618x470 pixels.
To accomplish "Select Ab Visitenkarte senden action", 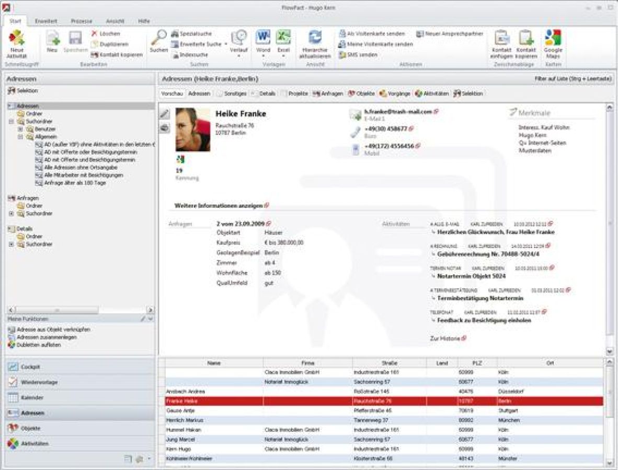I will click(372, 33).
